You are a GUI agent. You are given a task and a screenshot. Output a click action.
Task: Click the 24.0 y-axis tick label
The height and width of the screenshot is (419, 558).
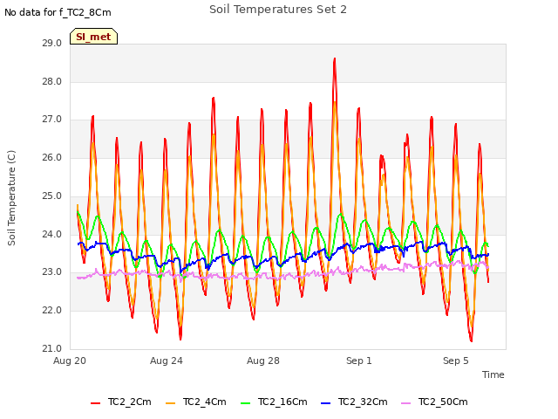[x=52, y=234]
